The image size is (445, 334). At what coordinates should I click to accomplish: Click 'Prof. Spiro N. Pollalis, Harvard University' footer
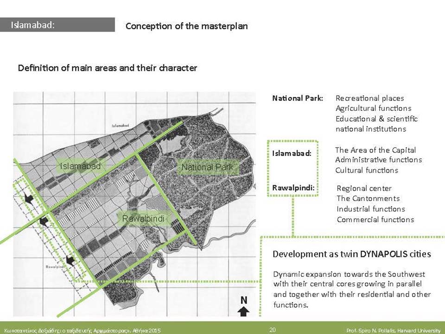pos(393,330)
